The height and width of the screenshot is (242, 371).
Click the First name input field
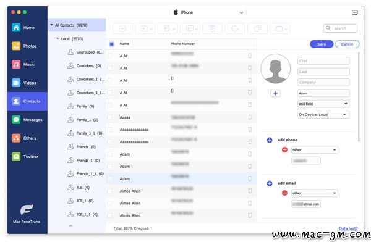(323, 61)
